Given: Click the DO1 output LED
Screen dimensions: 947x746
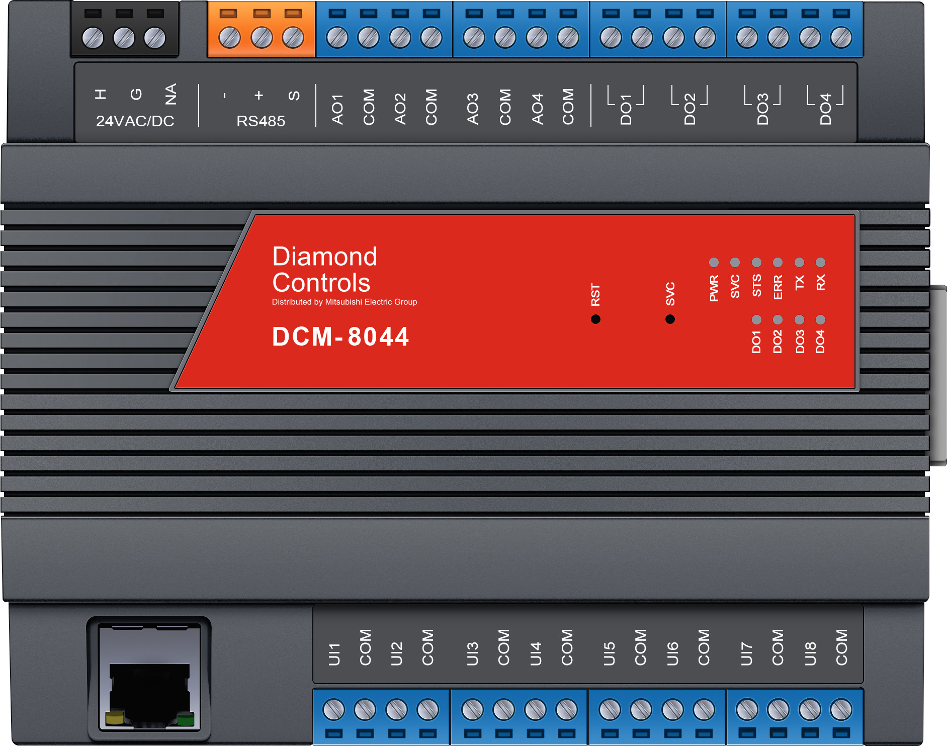Looking at the screenshot, I should 756,319.
